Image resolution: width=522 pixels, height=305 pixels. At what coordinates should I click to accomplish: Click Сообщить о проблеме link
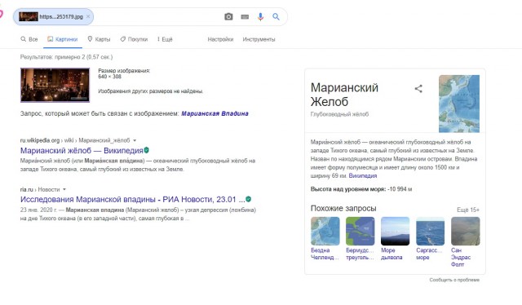(454, 280)
